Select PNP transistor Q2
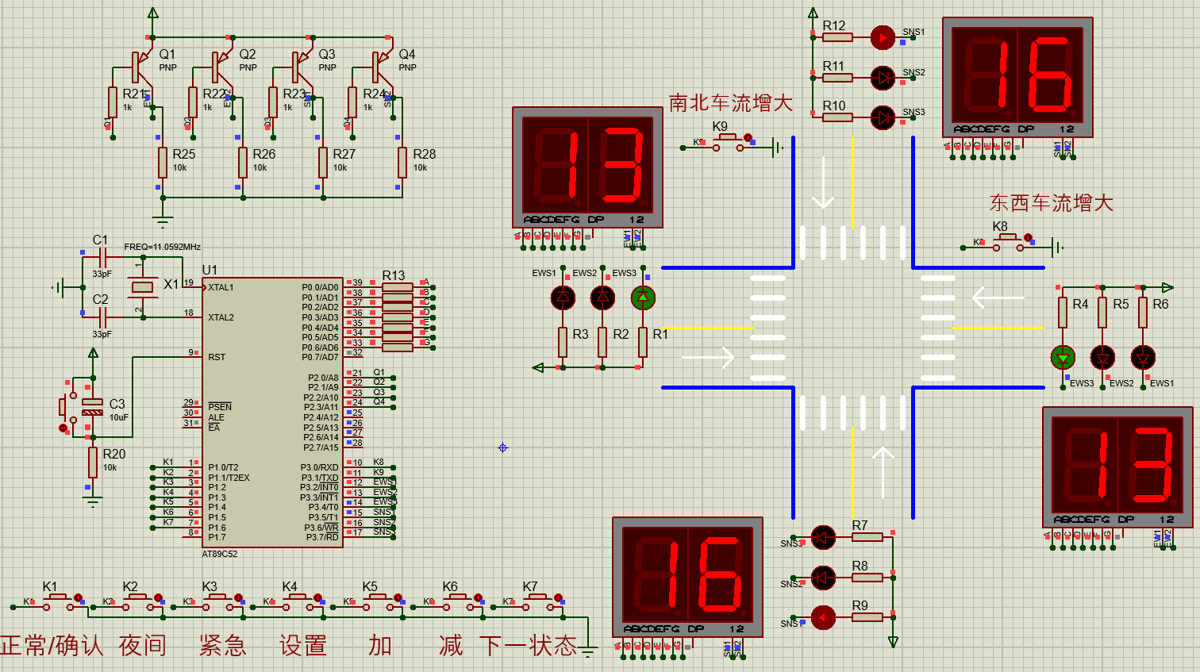1200x672 pixels. pos(222,67)
